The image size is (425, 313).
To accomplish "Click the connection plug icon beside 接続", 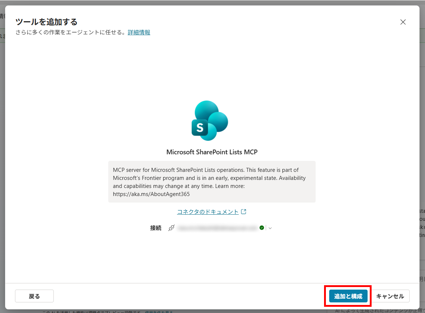I will click(171, 228).
